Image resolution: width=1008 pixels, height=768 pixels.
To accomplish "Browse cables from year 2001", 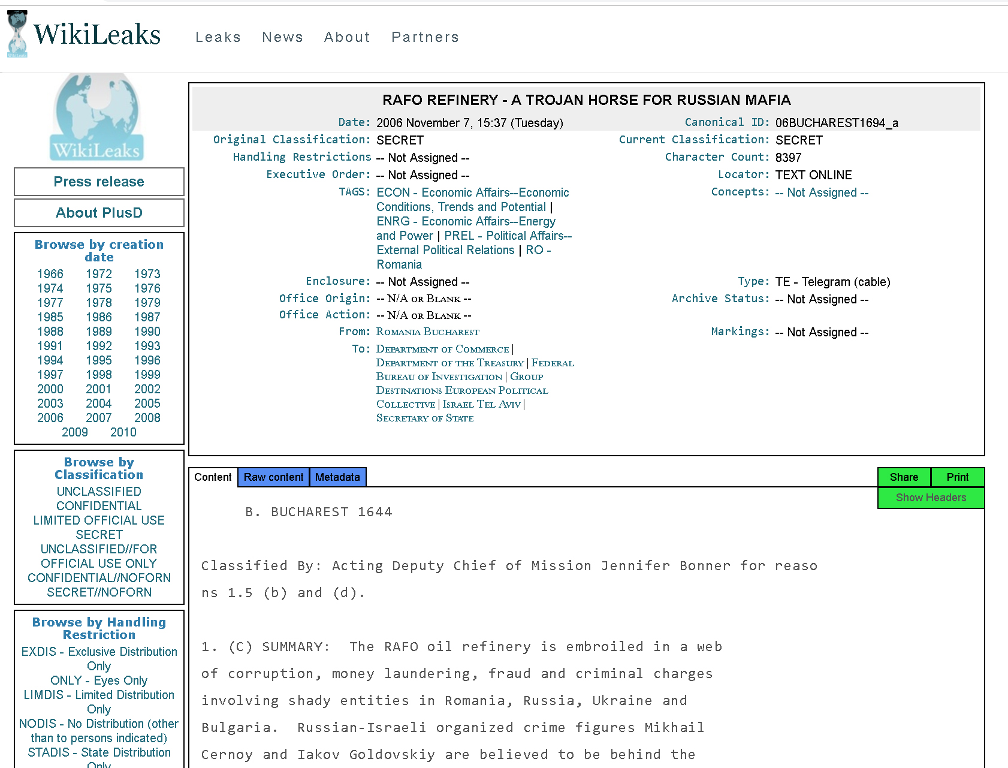I will (99, 389).
